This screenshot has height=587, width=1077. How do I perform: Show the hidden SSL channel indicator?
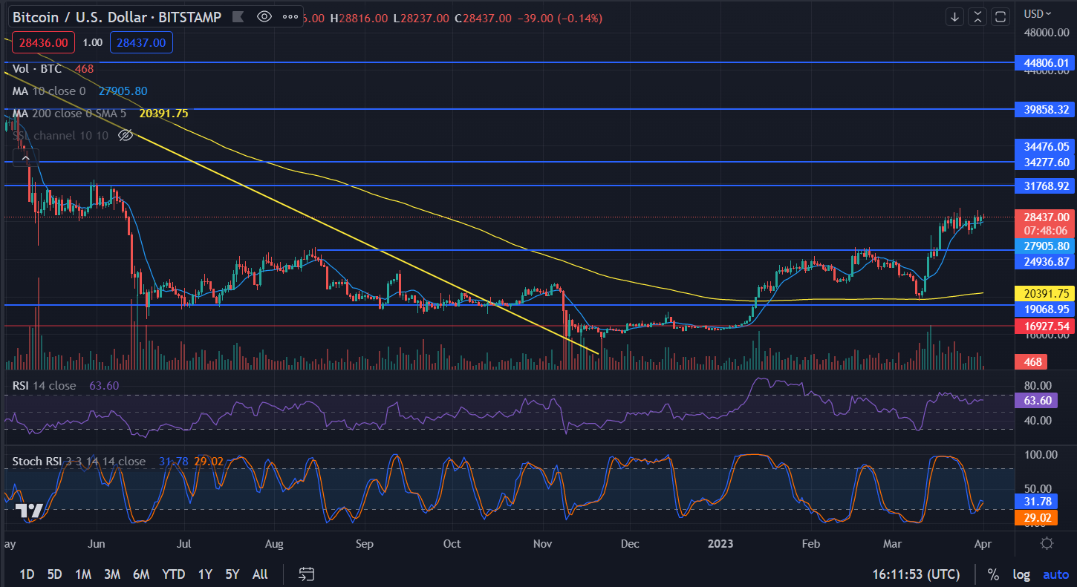[126, 135]
